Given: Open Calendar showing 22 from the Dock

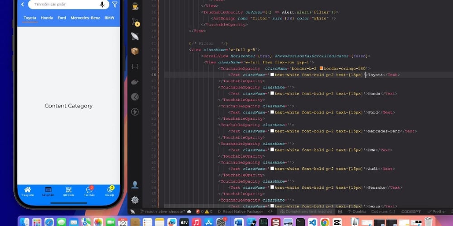Looking at the screenshot, I should pos(123,222).
